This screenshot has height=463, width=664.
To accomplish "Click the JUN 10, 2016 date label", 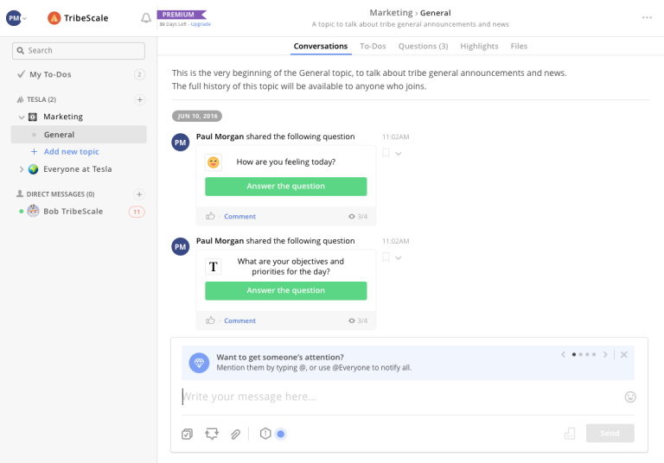I will point(197,116).
